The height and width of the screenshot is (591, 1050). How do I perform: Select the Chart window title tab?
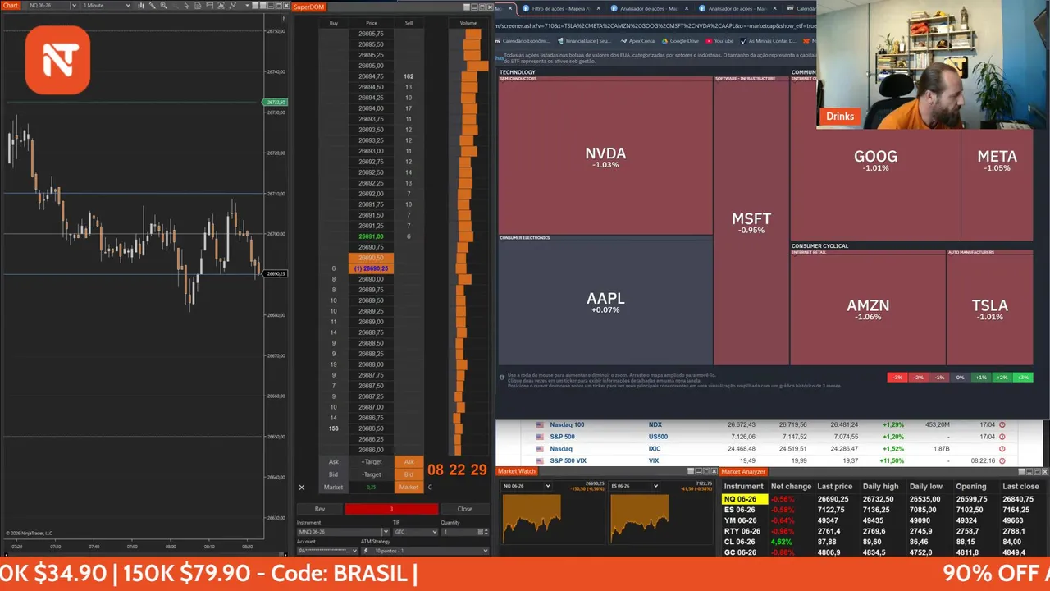tap(11, 5)
